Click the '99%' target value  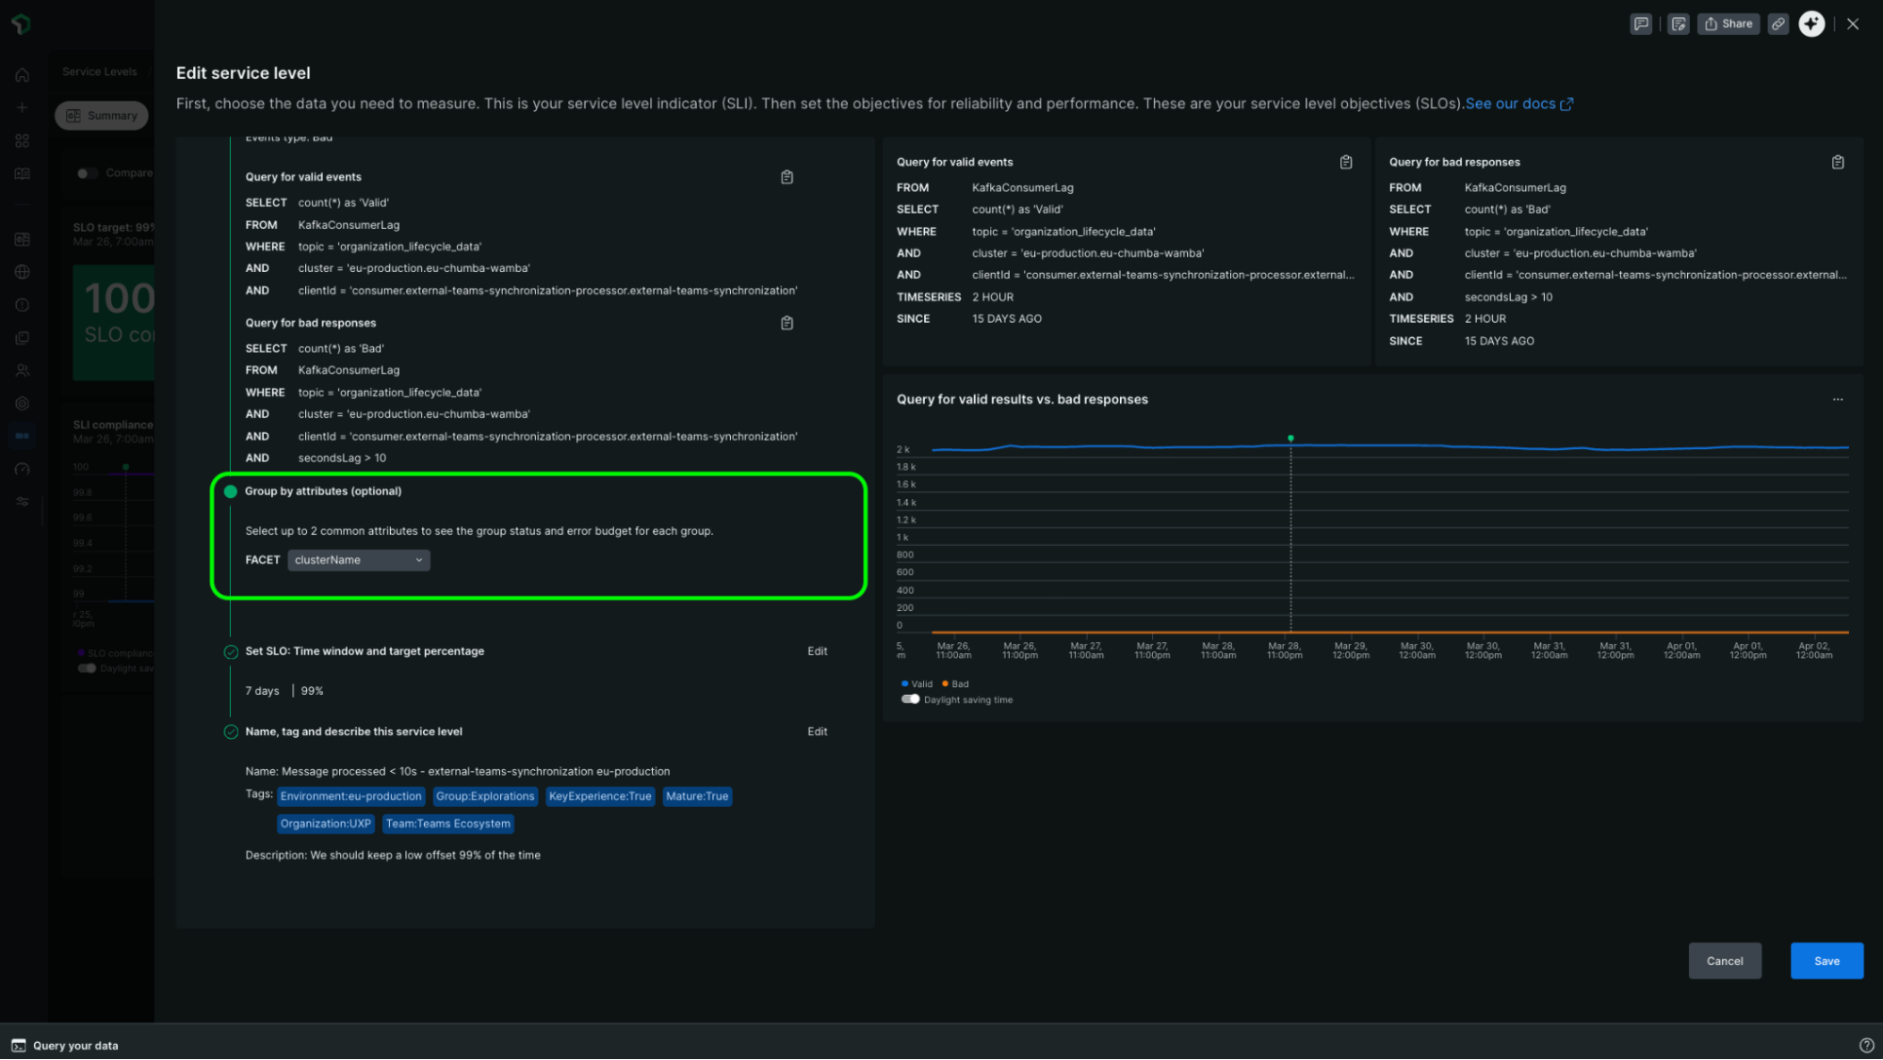[x=313, y=691]
